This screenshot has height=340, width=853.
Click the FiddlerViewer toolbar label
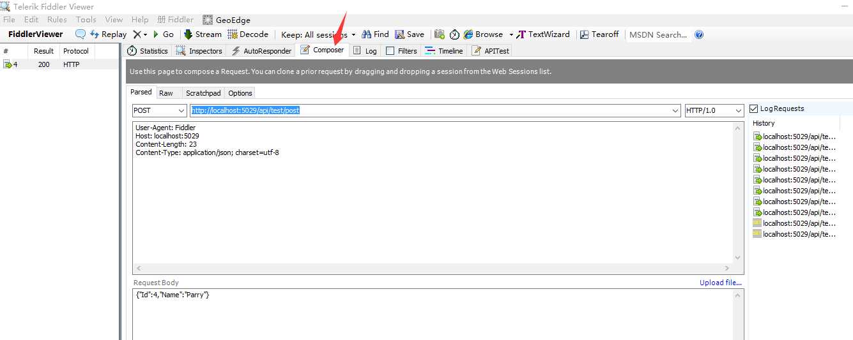[x=36, y=34]
